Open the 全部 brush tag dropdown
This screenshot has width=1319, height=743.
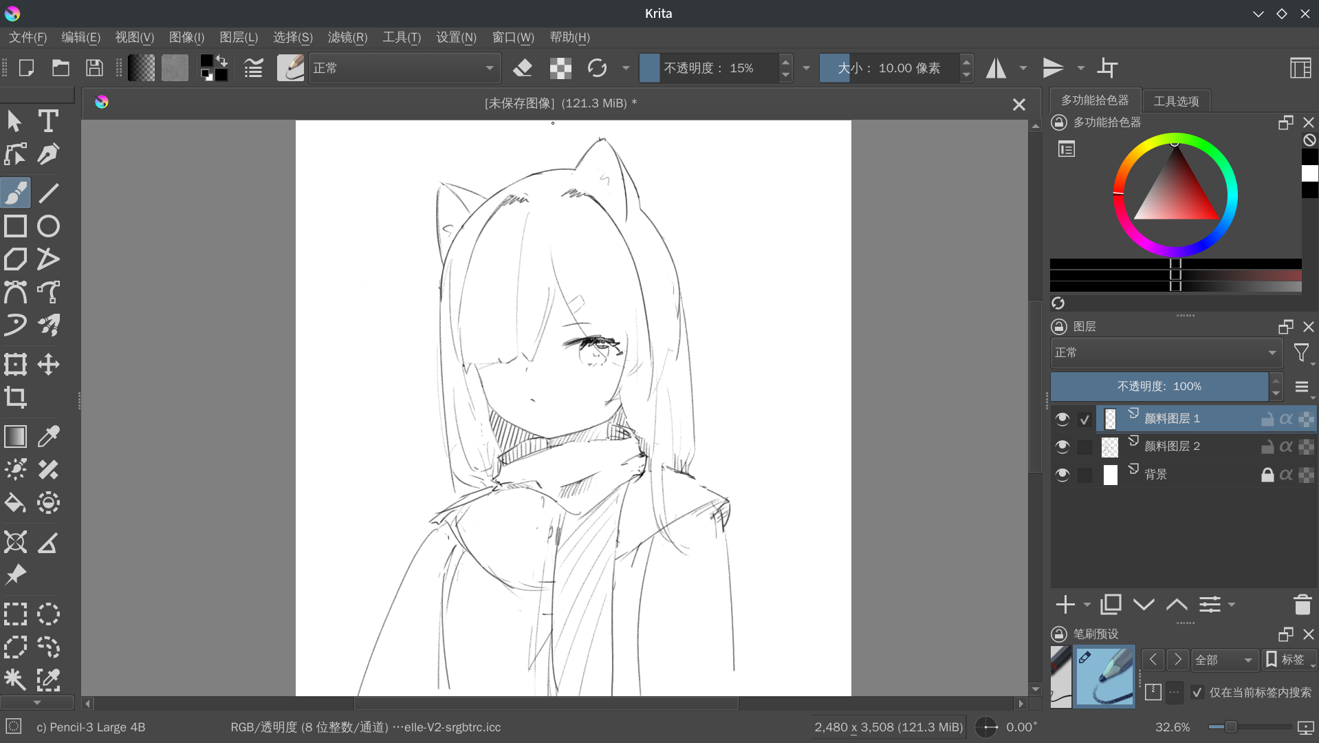point(1224,660)
